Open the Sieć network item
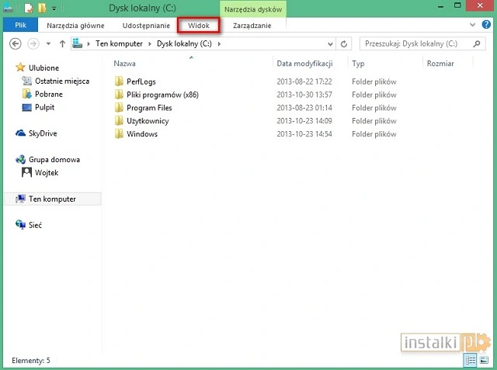Screen dimensions: 497x370 35,225
